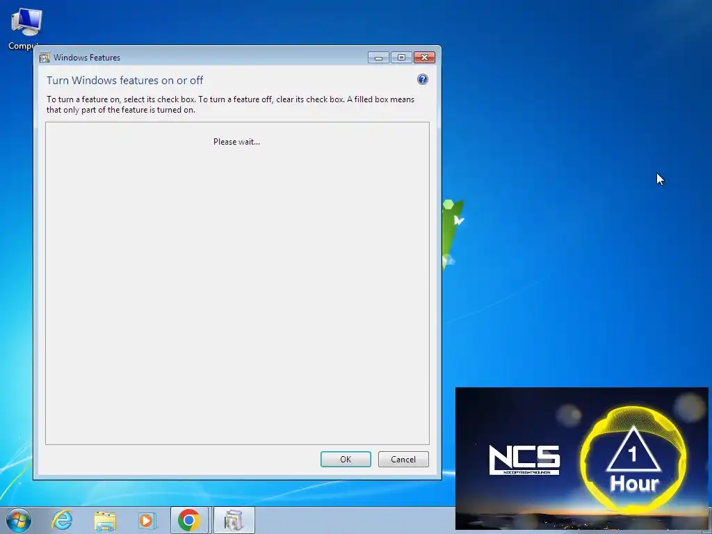Open help for Windows Features
This screenshot has width=712, height=534.
point(422,79)
